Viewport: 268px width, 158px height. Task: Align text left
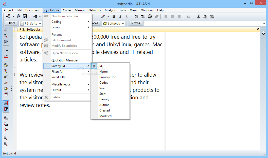(x=166, y=16)
